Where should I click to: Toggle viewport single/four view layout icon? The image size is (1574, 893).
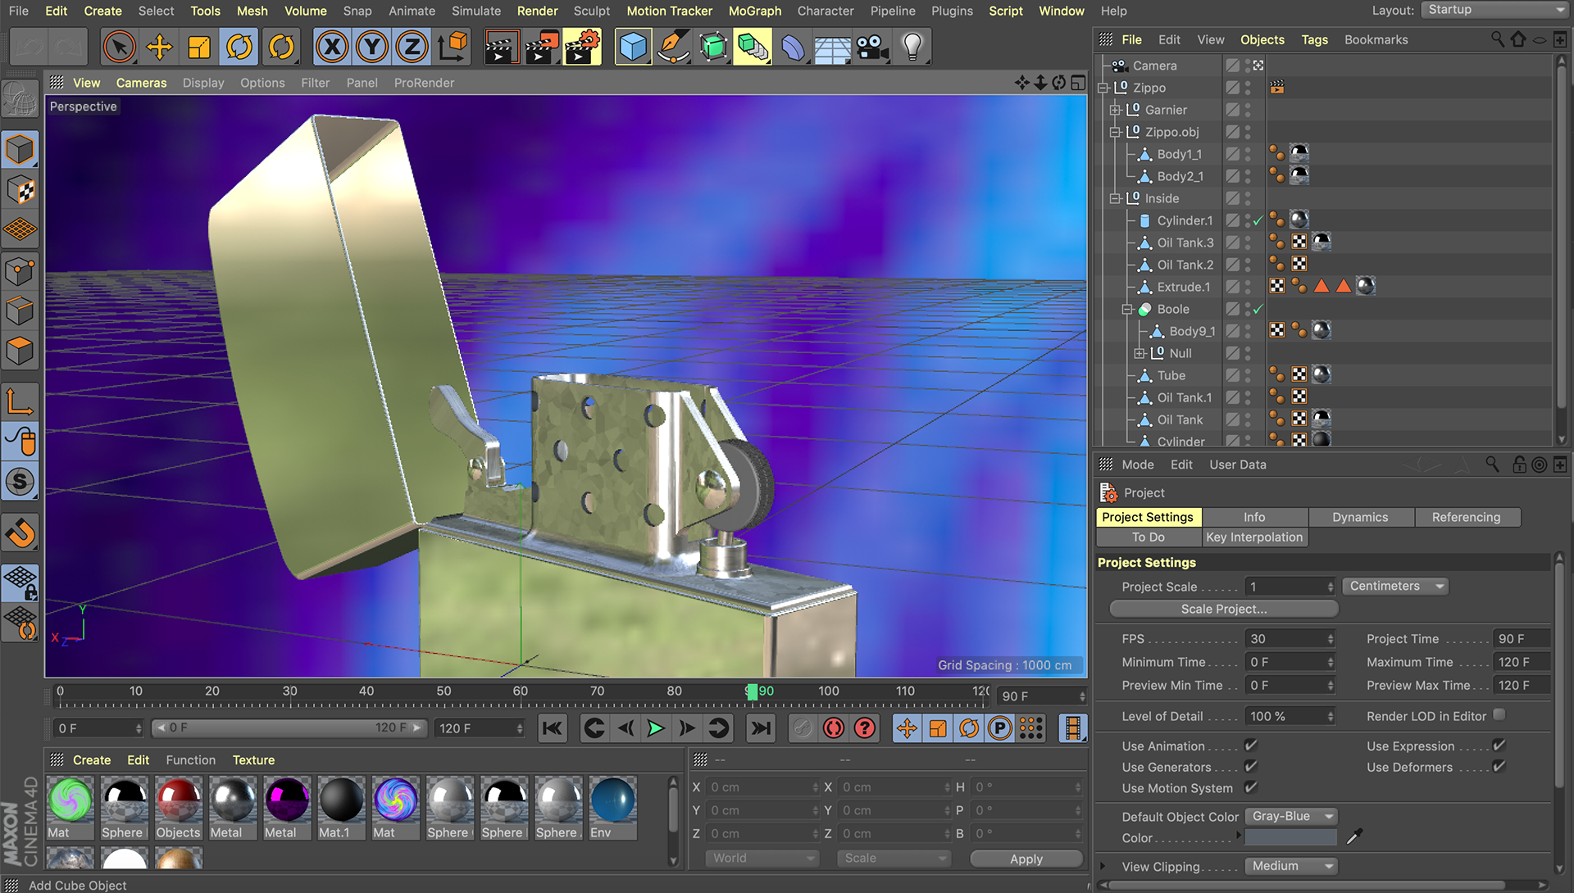[x=1078, y=83]
